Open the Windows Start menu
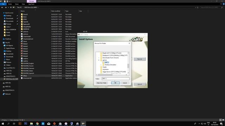Viewport: 225px width, 126px height. [3, 124]
